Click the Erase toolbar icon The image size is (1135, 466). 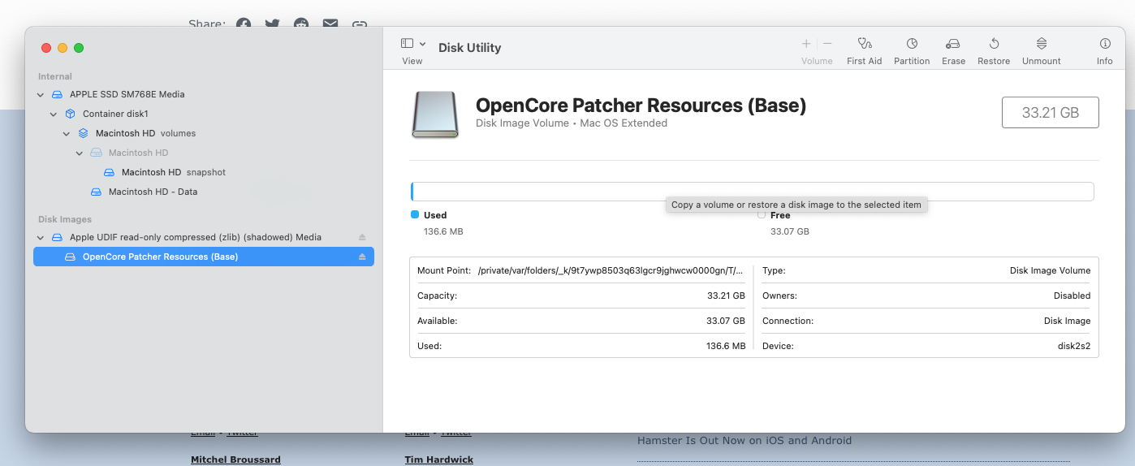pos(953,44)
